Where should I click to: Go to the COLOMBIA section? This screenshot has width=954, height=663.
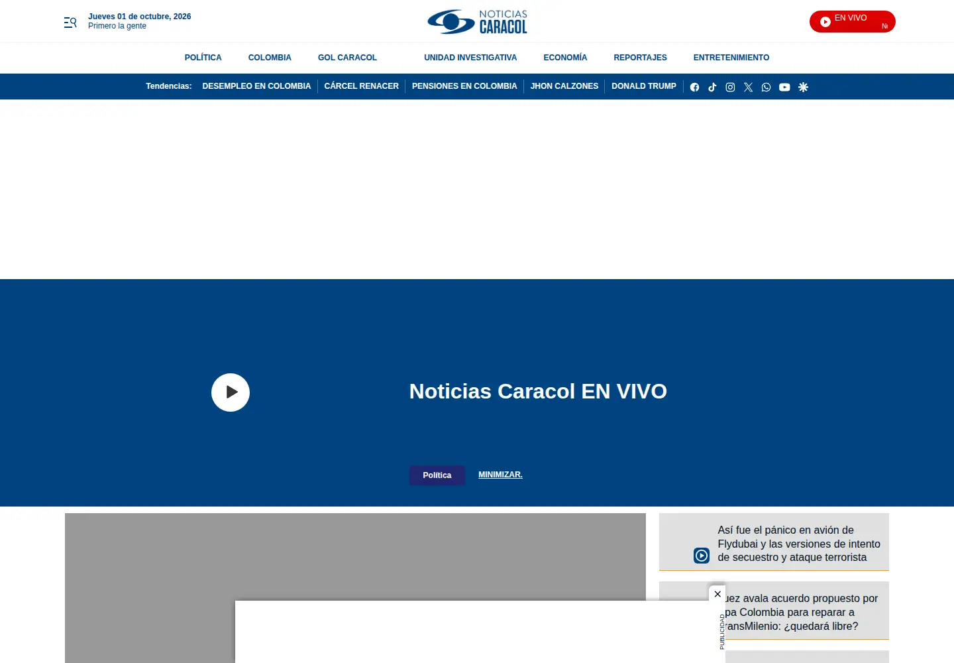coord(270,58)
